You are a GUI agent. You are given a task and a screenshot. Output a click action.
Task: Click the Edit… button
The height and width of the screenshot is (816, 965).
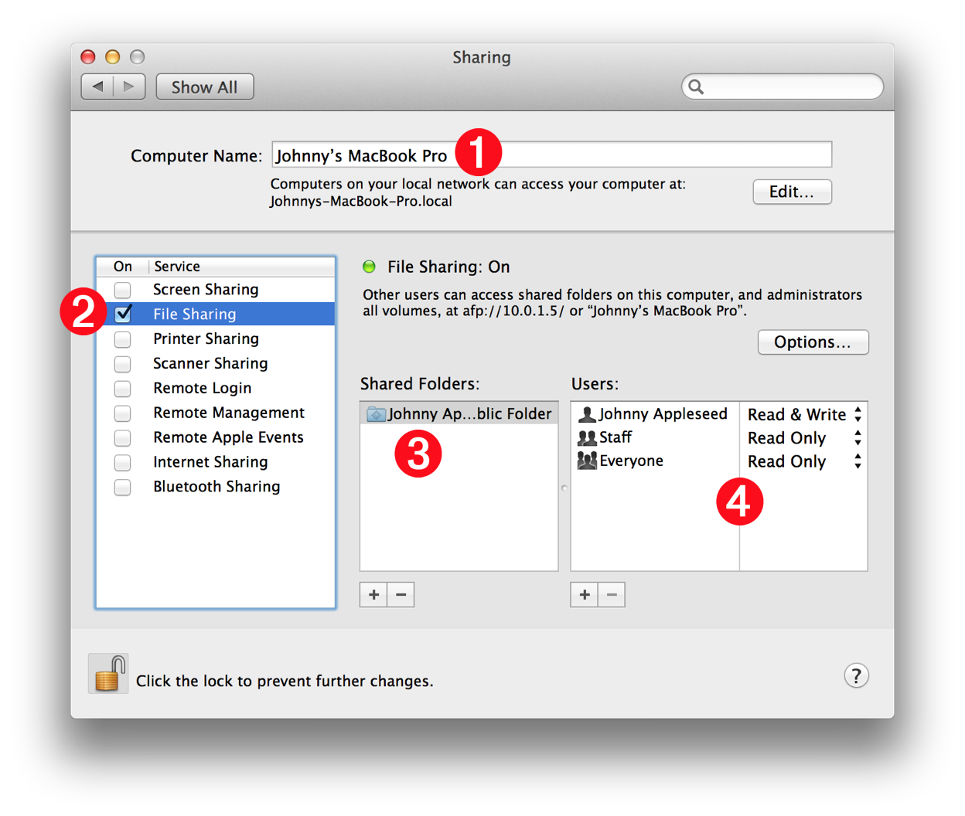[x=792, y=192]
